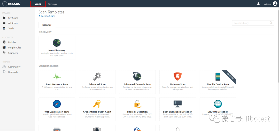Image resolution: width=279 pixels, height=131 pixels.
Task: Click the admin user avatar icon
Action: 275,4
